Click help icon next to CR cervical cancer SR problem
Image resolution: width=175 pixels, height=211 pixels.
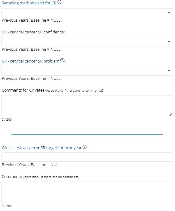(x=62, y=60)
